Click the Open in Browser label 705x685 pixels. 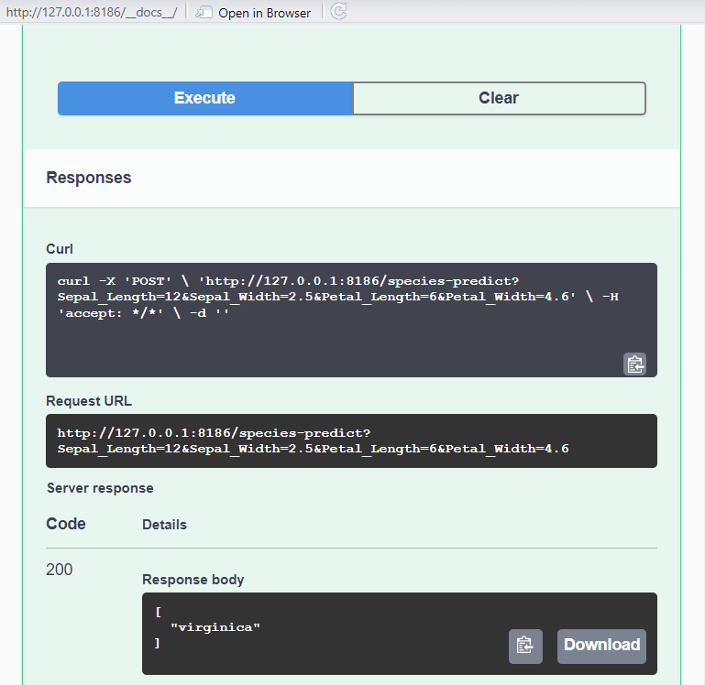264,13
